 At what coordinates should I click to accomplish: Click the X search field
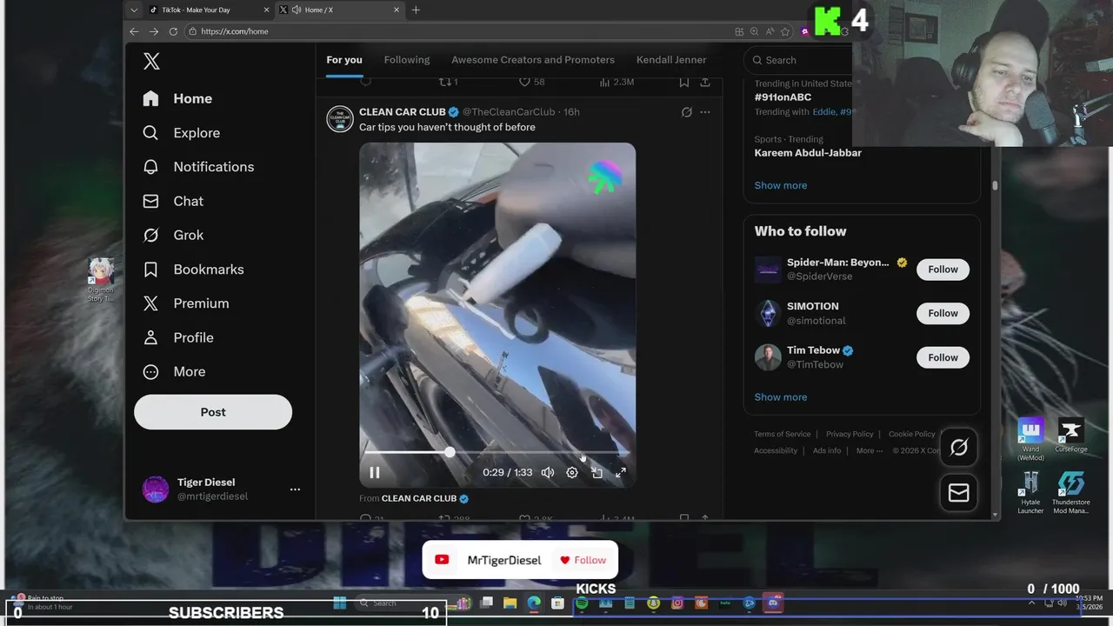click(x=800, y=60)
